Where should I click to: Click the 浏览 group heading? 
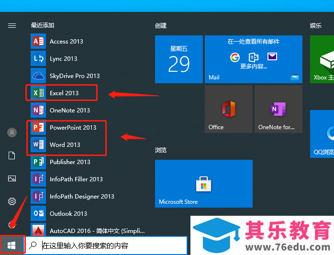161,150
